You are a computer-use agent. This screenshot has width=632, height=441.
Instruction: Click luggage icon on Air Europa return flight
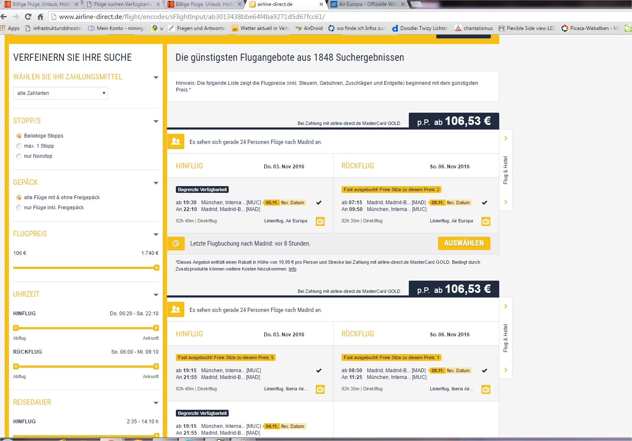pyautogui.click(x=486, y=221)
